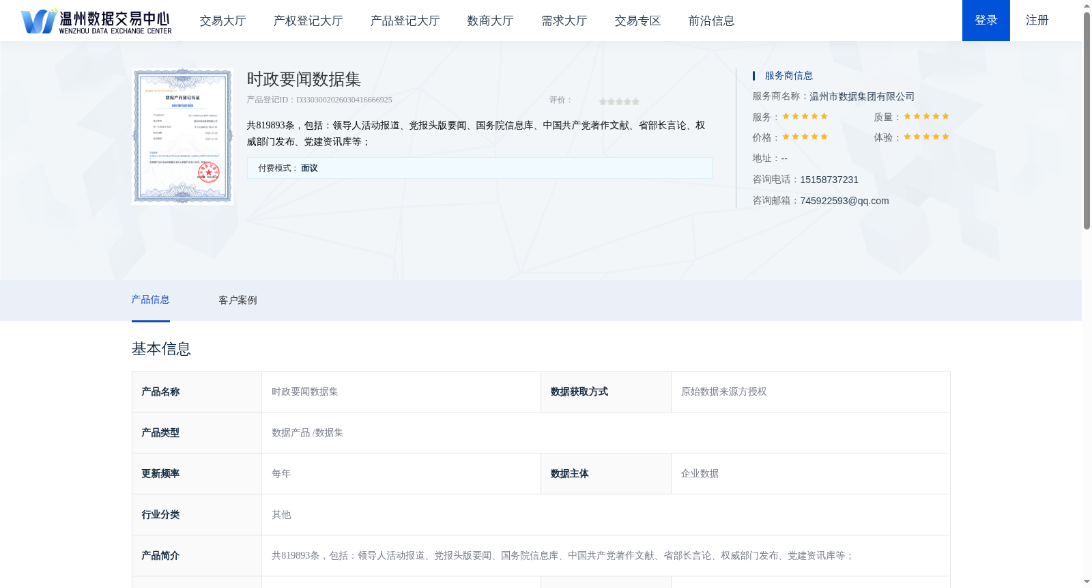View the product registration certificate thumbnail
This screenshot has width=1092, height=588.
click(183, 137)
